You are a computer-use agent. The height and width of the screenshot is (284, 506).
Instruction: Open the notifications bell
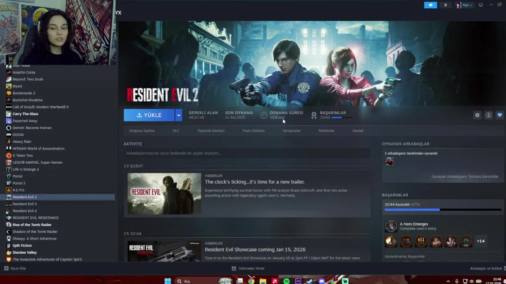pos(446,5)
